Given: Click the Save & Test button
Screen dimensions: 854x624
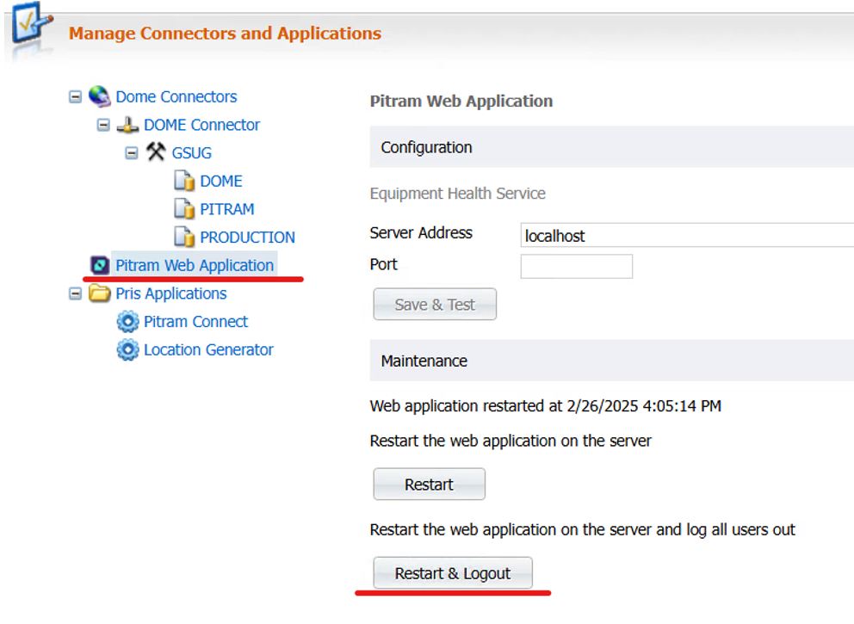Looking at the screenshot, I should [435, 305].
